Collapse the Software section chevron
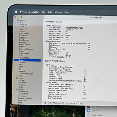Screen dimensions: 117x117 point(15,89)
